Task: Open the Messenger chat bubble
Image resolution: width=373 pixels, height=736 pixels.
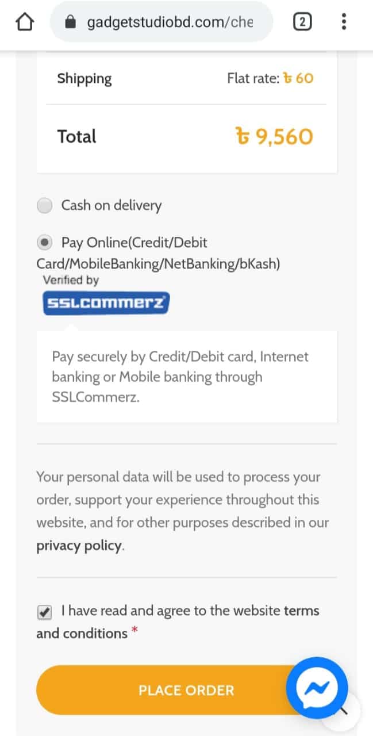Action: (317, 688)
